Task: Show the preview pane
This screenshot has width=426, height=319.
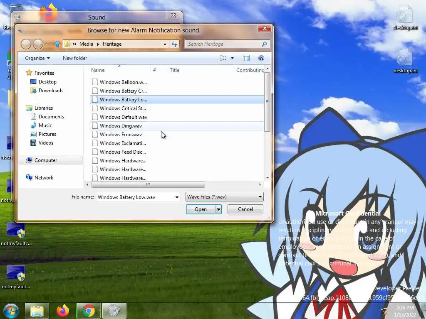Action: pyautogui.click(x=246, y=58)
